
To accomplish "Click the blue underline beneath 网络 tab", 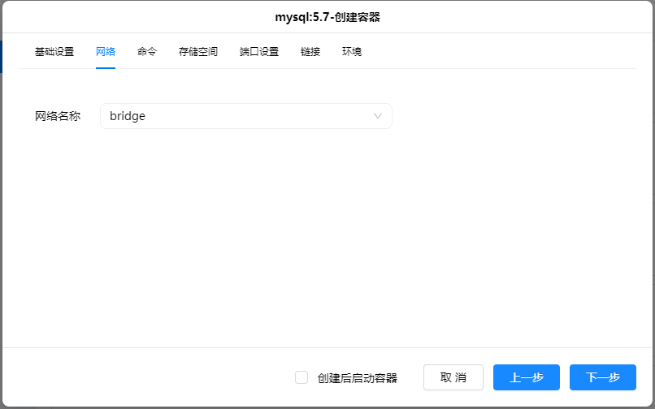I will click(106, 68).
